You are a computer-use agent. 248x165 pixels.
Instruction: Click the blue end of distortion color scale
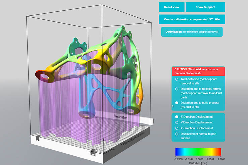178,152
